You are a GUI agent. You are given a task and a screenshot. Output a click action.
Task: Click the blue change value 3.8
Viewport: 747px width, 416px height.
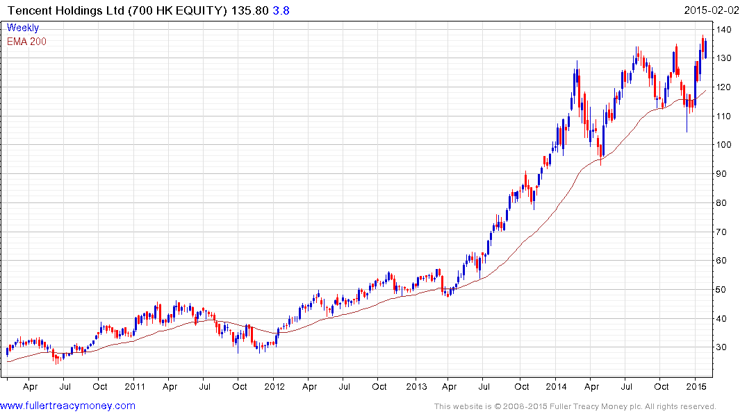click(x=281, y=10)
